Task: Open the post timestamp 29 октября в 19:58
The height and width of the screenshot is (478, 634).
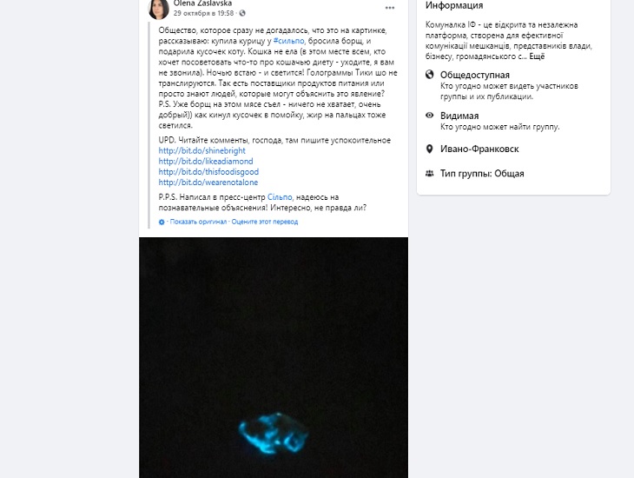Action: [204, 13]
